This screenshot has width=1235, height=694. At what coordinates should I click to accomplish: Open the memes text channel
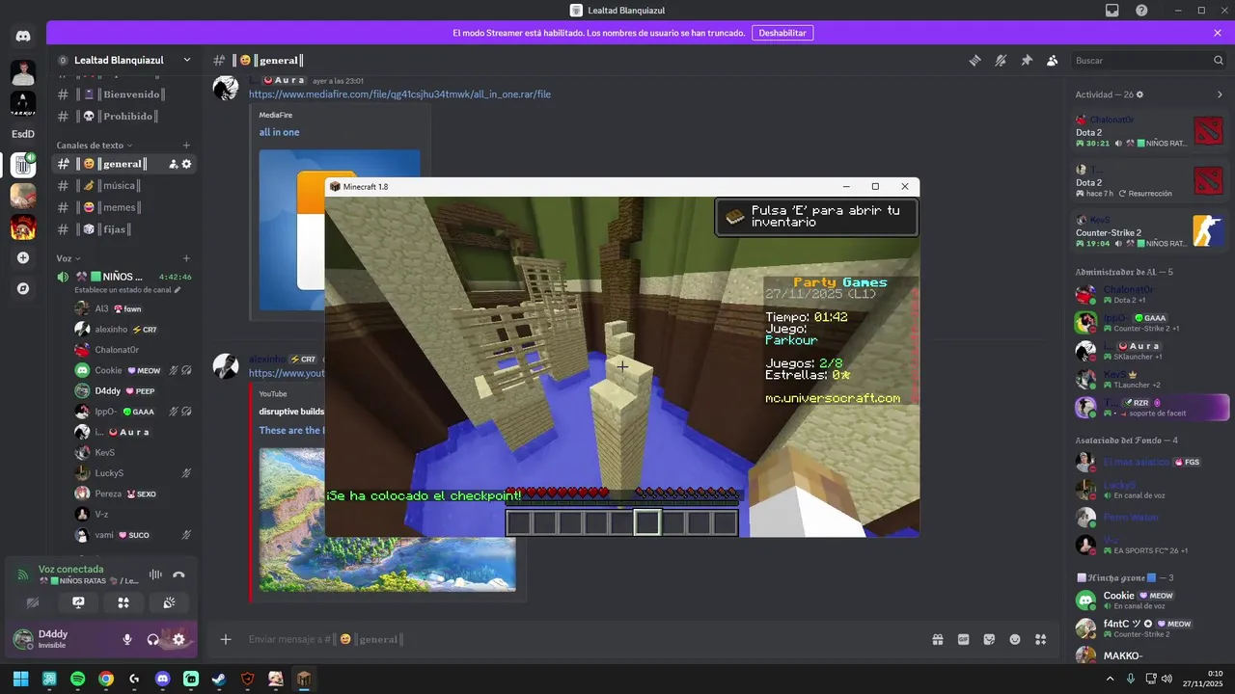[x=124, y=207]
